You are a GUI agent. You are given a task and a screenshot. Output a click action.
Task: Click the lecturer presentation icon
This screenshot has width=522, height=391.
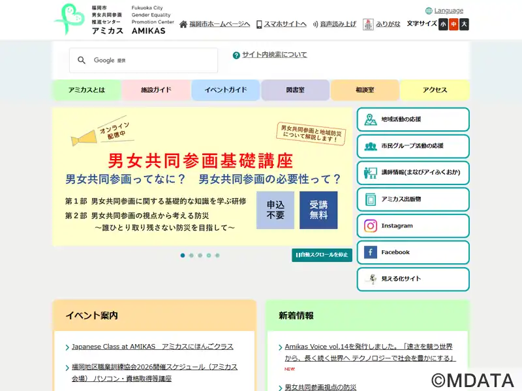(x=370, y=173)
